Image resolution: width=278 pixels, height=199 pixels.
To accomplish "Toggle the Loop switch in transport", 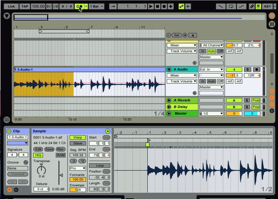I will 231,7.
